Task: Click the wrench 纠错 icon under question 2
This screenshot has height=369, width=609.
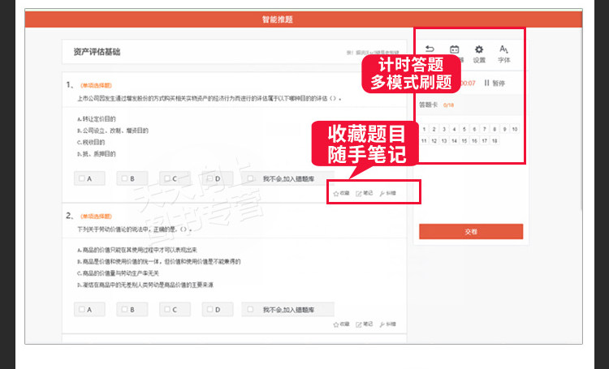Action: tap(387, 324)
